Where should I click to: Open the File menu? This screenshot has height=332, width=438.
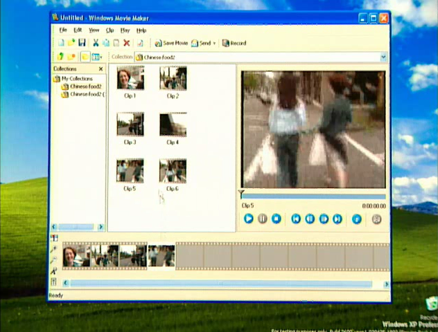pos(63,30)
